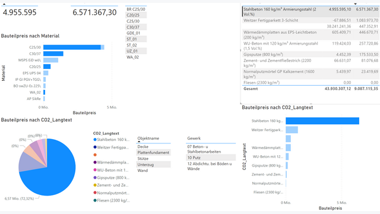Screen dimensions: 380x214
Task: Click the Zement- und Ze... pie legend entry
Action: pos(112,185)
